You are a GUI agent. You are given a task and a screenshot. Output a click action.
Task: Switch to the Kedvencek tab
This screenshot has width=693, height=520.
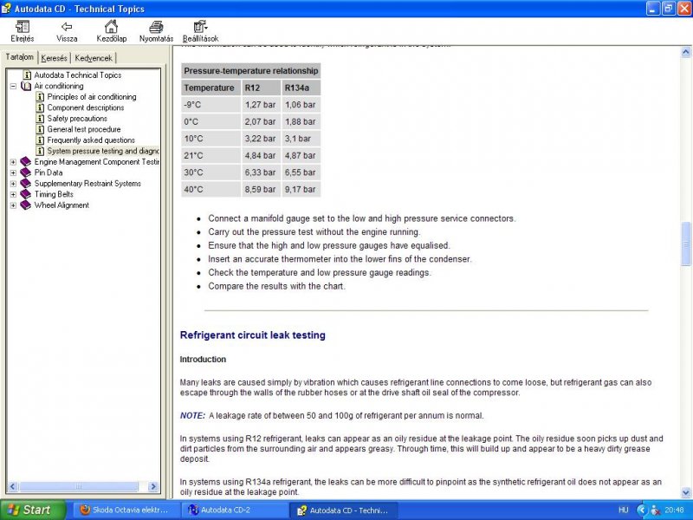(x=94, y=58)
